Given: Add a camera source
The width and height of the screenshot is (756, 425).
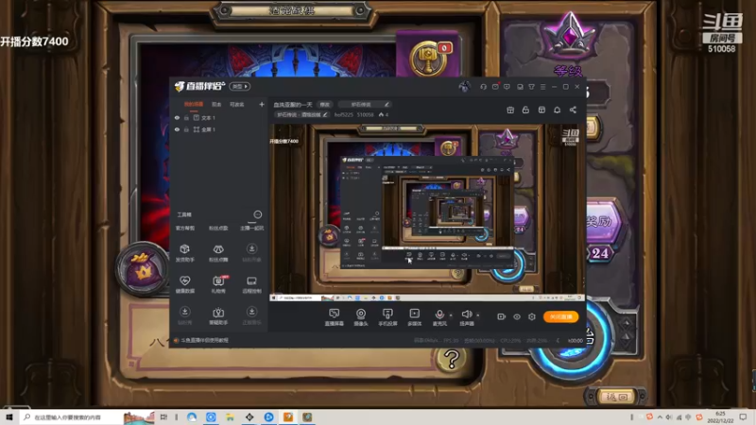Looking at the screenshot, I should coord(361,317).
